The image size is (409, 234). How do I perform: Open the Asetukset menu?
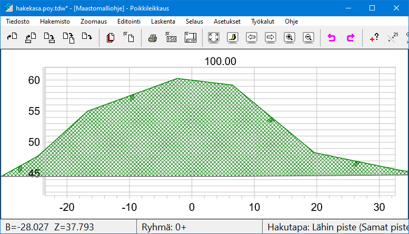(x=227, y=22)
